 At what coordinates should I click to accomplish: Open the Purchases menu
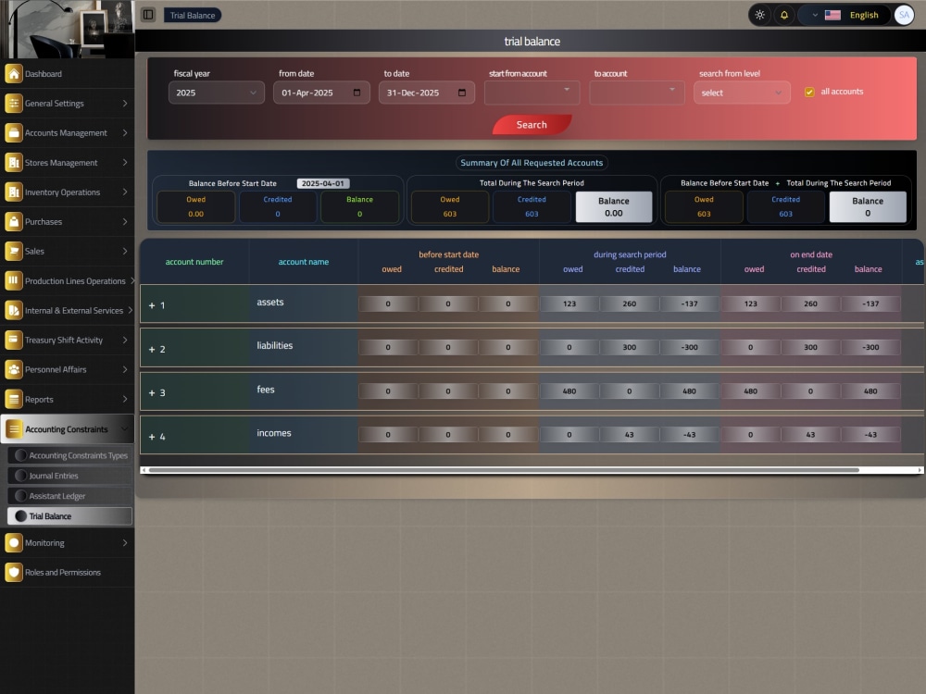[68, 221]
